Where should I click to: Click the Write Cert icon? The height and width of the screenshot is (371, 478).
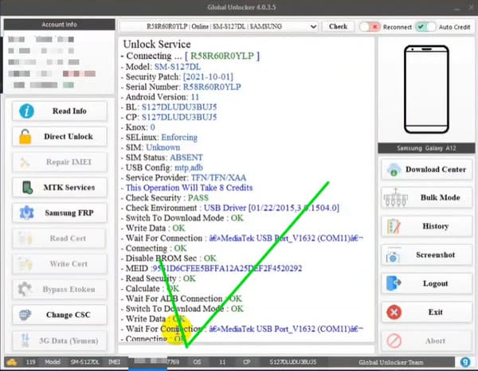pyautogui.click(x=25, y=264)
